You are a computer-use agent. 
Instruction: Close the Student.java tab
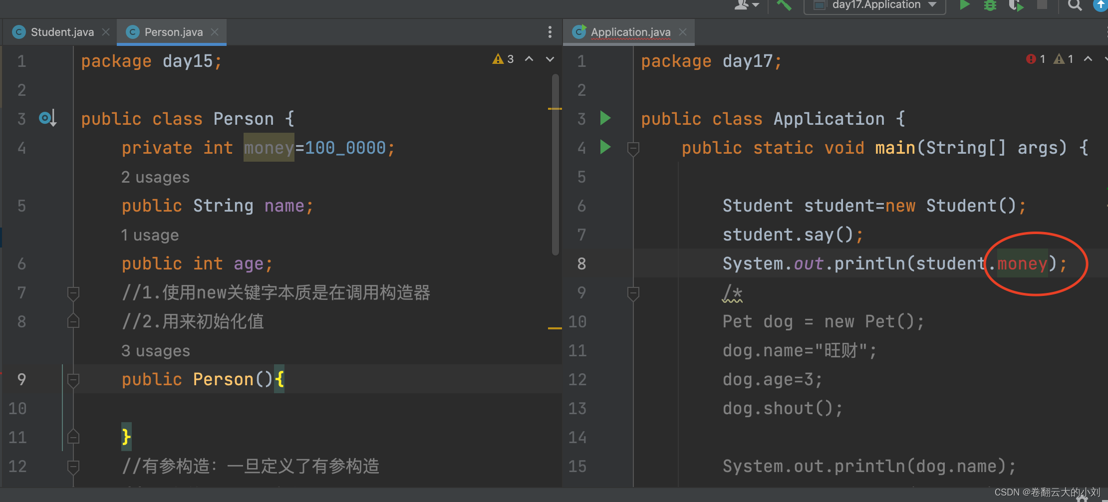[x=106, y=32]
